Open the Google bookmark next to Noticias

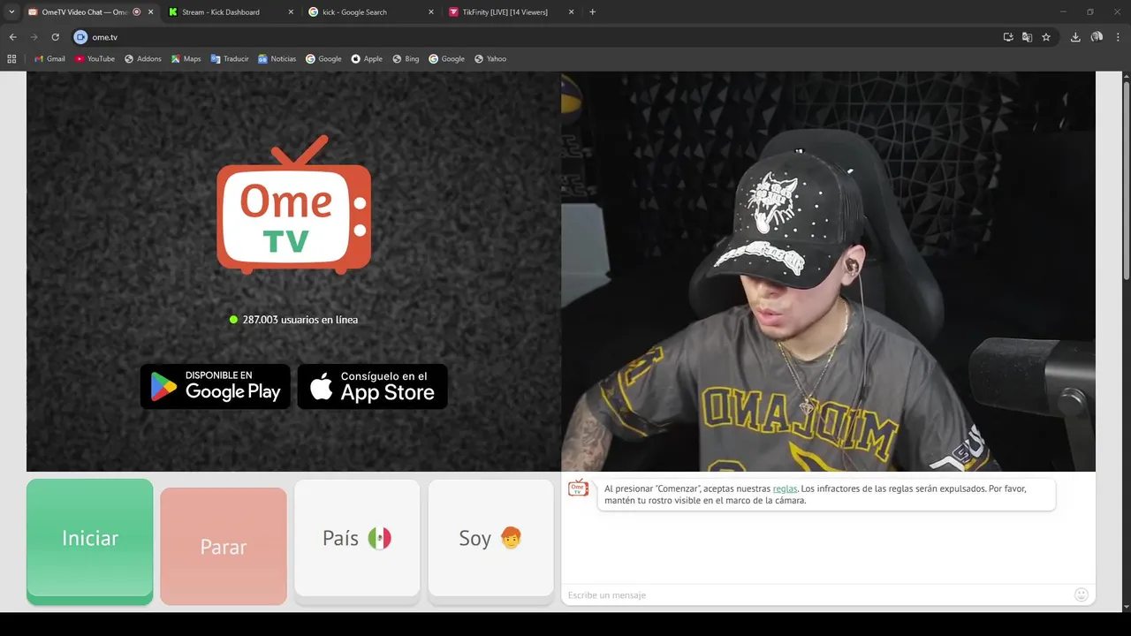pyautogui.click(x=323, y=59)
